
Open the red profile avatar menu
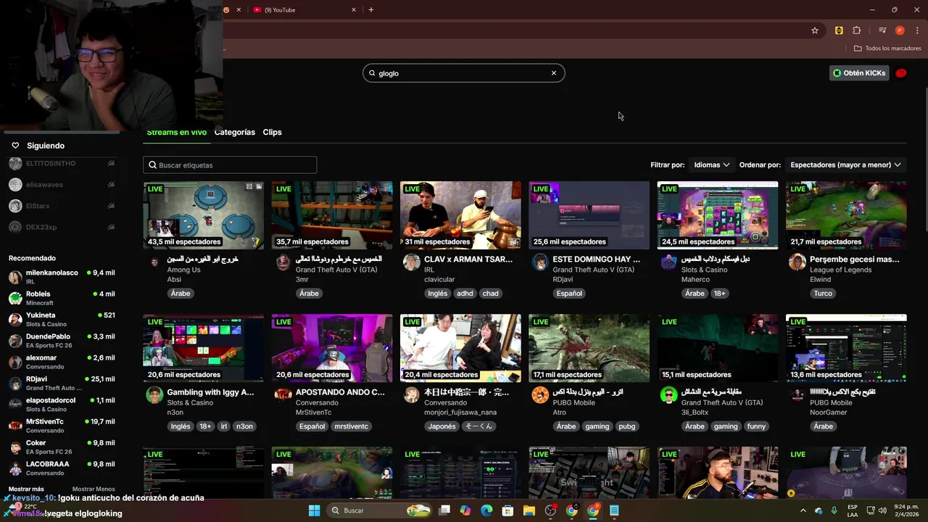(901, 73)
